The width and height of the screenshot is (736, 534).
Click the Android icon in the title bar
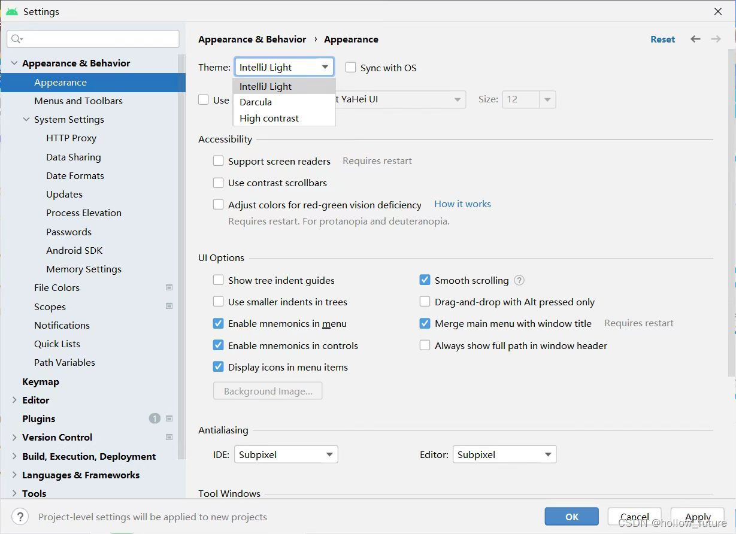12,11
